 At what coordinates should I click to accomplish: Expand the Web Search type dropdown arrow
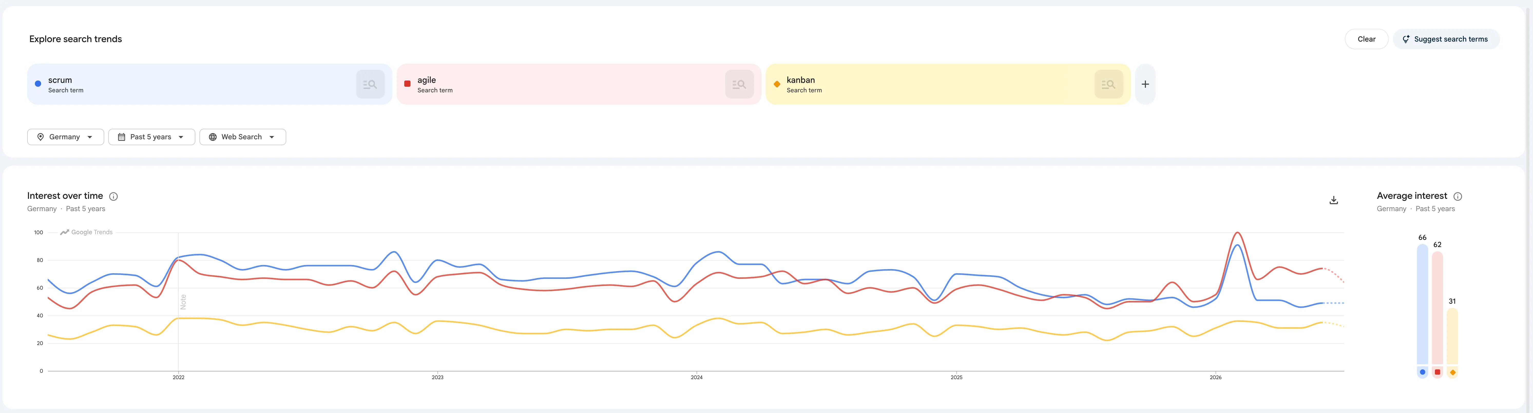(x=272, y=137)
